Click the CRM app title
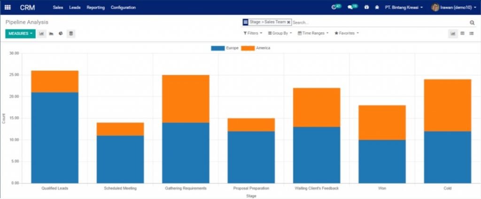This screenshot has width=481, height=199. tap(28, 7)
